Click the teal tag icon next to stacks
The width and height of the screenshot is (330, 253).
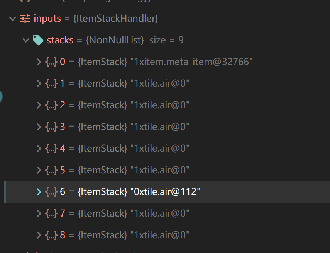coord(38,40)
